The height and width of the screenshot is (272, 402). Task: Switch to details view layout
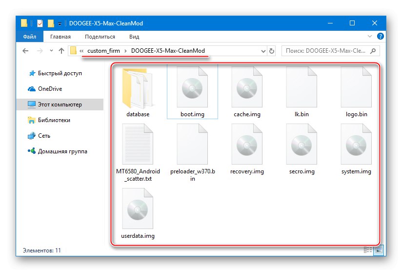click(368, 250)
